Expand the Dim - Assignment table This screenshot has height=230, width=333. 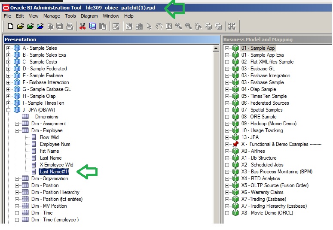pyautogui.click(x=17, y=124)
